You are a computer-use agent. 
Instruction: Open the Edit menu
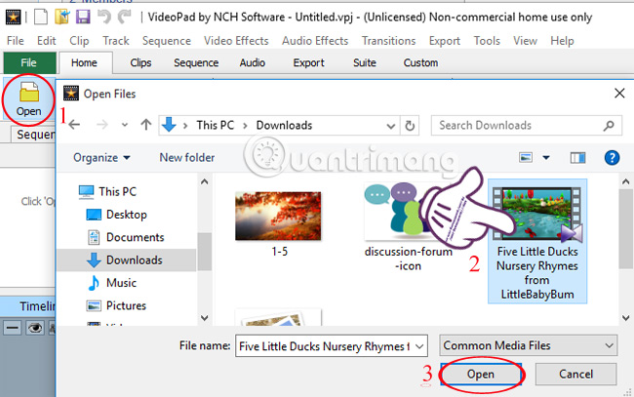click(47, 41)
